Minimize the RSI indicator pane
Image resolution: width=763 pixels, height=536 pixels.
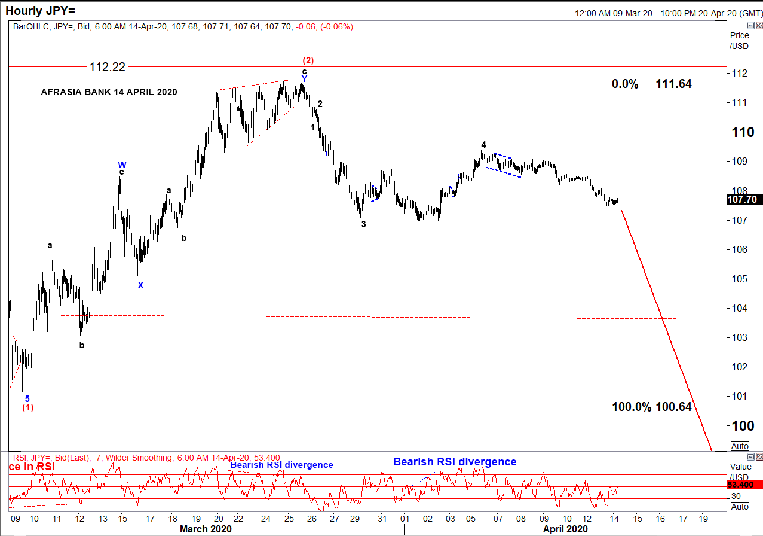[750, 456]
